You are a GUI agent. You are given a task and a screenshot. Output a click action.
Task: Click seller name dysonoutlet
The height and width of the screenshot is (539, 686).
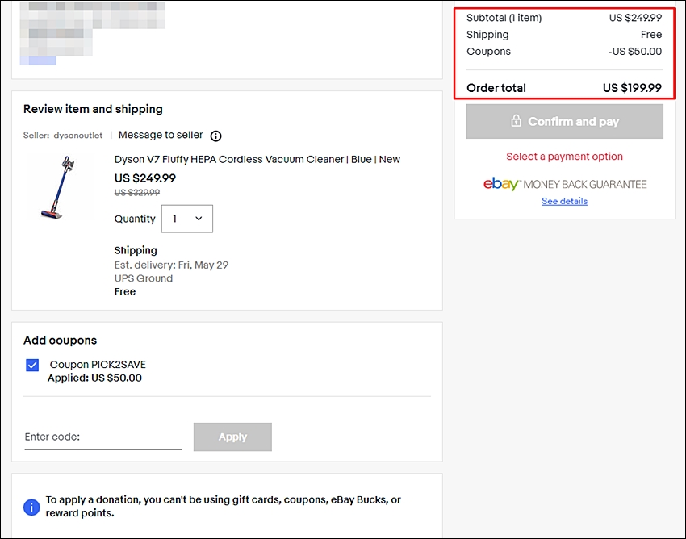pyautogui.click(x=77, y=136)
